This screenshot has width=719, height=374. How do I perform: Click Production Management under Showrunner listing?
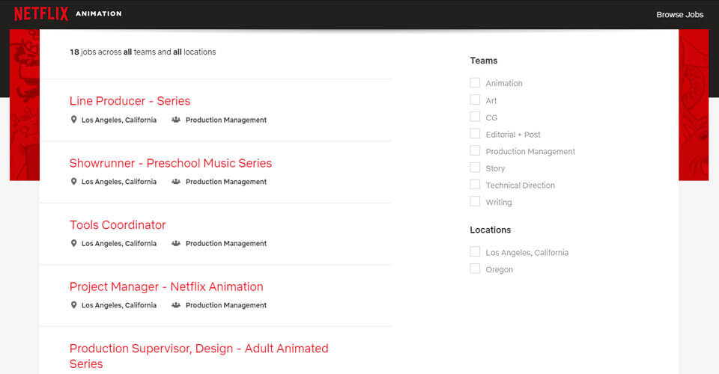coord(226,182)
